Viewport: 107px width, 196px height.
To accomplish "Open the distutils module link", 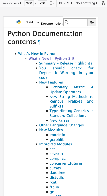I will [57, 177].
